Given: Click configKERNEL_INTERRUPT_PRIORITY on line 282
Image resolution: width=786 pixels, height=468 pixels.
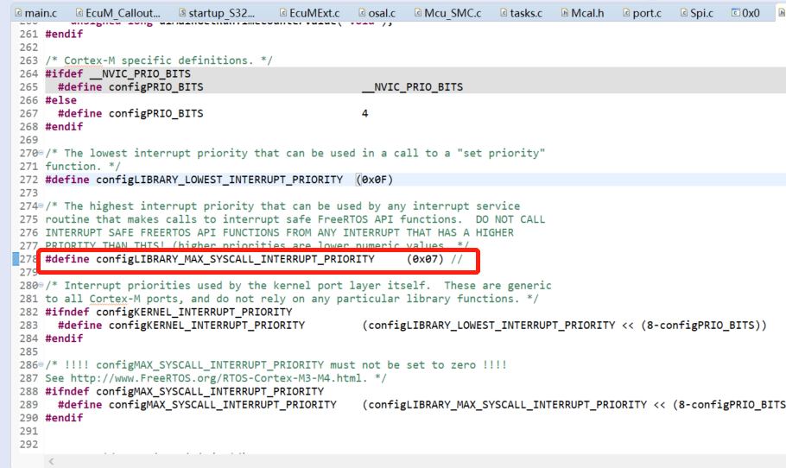Looking at the screenshot, I should click(194, 312).
